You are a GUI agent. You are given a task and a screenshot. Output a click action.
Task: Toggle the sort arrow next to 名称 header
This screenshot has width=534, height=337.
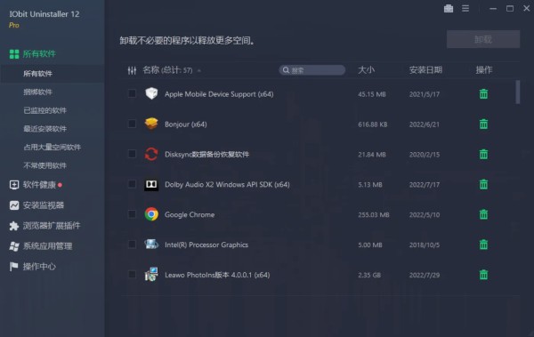(199, 70)
